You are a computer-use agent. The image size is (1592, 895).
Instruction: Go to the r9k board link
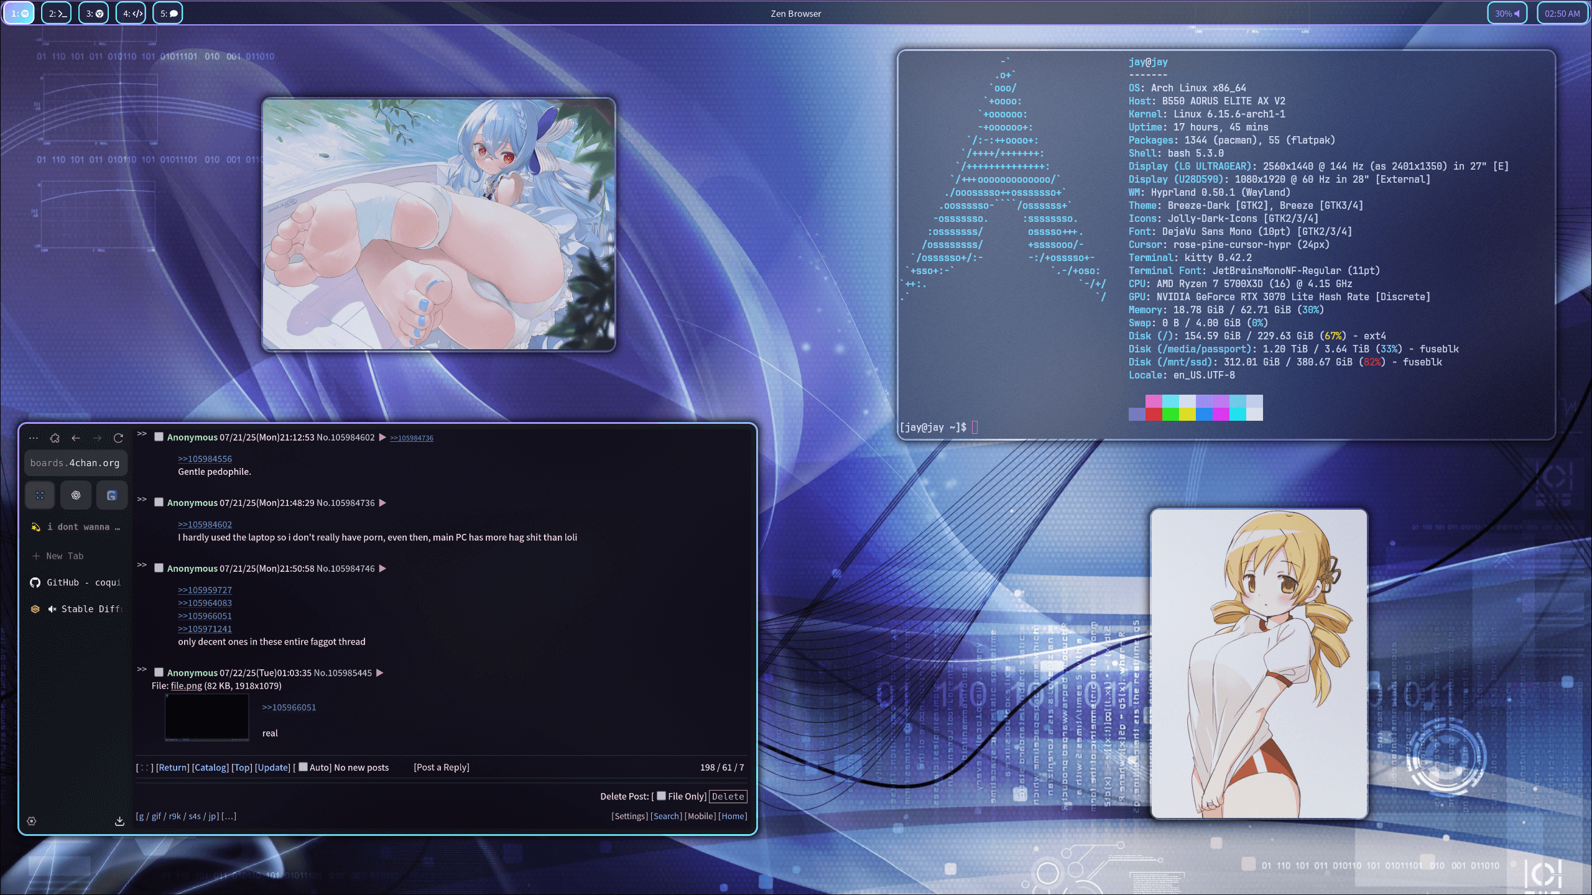click(x=175, y=816)
